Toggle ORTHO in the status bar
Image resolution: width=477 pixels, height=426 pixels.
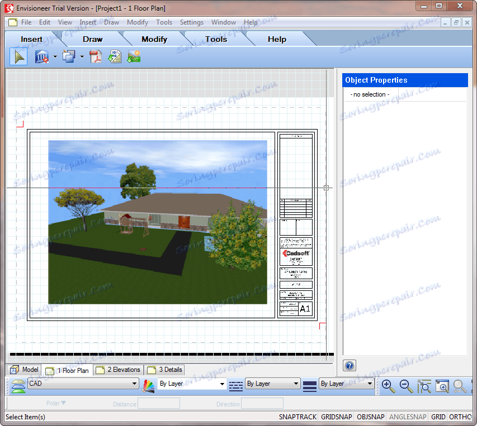(x=460, y=417)
